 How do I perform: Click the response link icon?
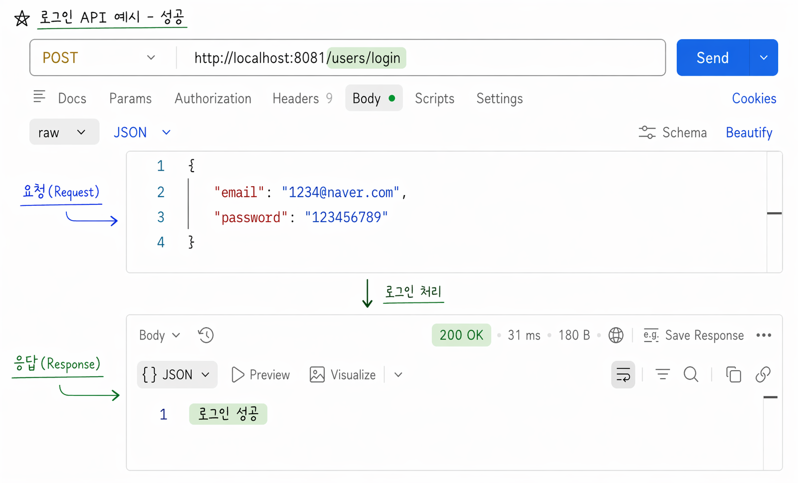763,375
